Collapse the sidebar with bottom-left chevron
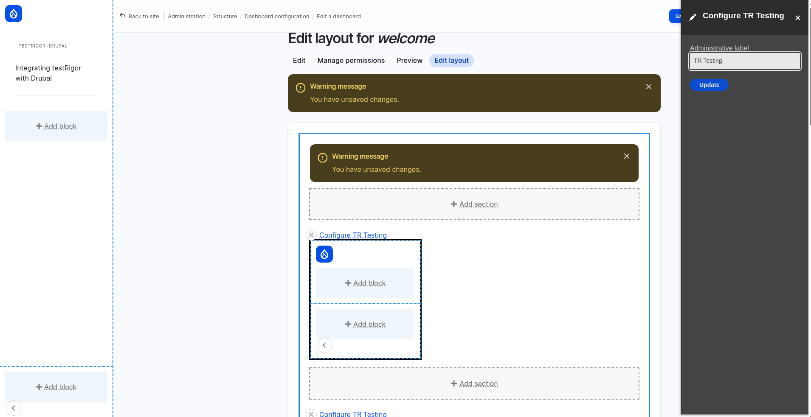811x417 pixels. (14, 408)
